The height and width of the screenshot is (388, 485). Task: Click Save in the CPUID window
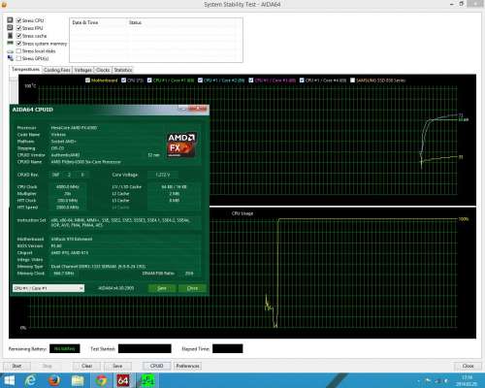point(162,288)
